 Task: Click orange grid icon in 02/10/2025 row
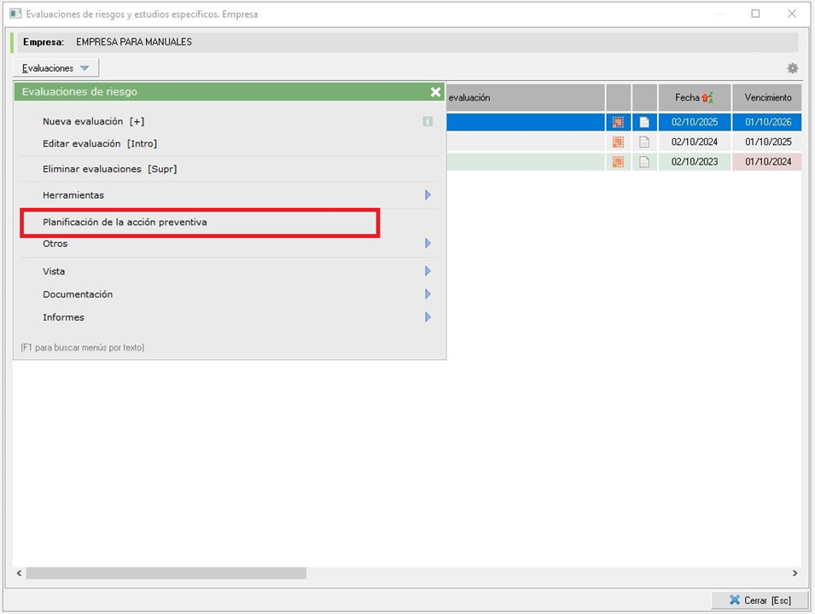tap(618, 122)
